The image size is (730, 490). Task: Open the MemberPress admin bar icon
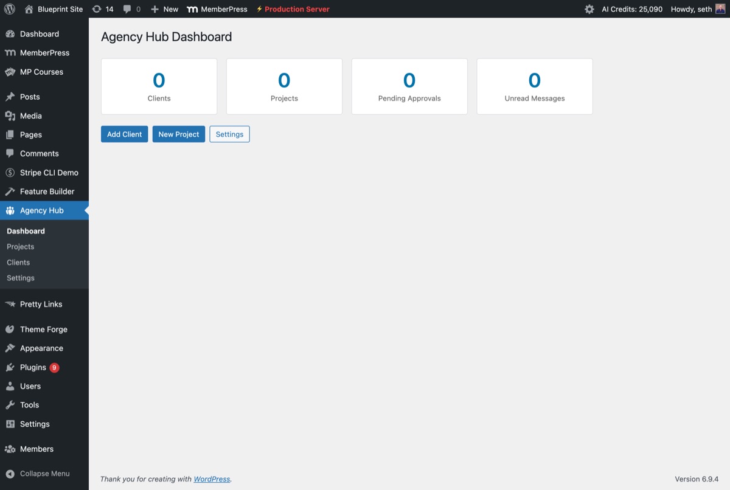pyautogui.click(x=192, y=9)
